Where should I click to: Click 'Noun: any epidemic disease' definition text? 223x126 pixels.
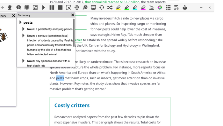click(x=48, y=63)
